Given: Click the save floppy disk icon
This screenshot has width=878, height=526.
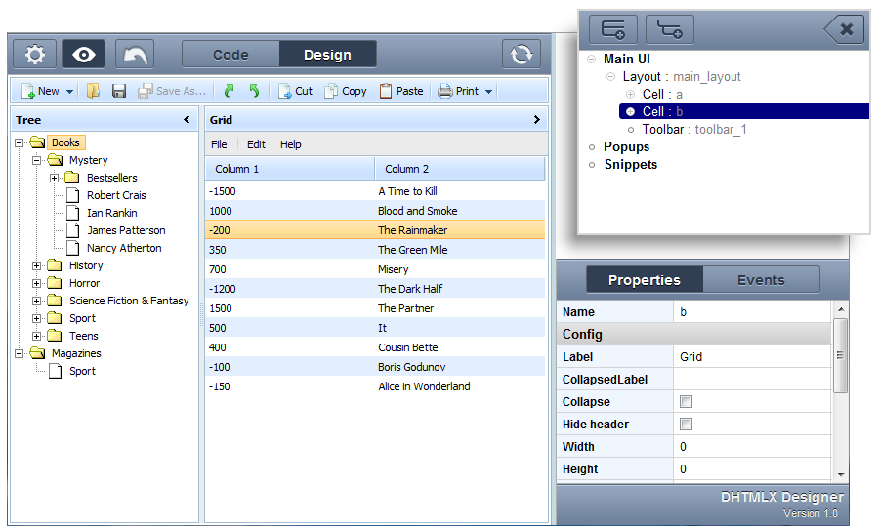Looking at the screenshot, I should click(119, 91).
